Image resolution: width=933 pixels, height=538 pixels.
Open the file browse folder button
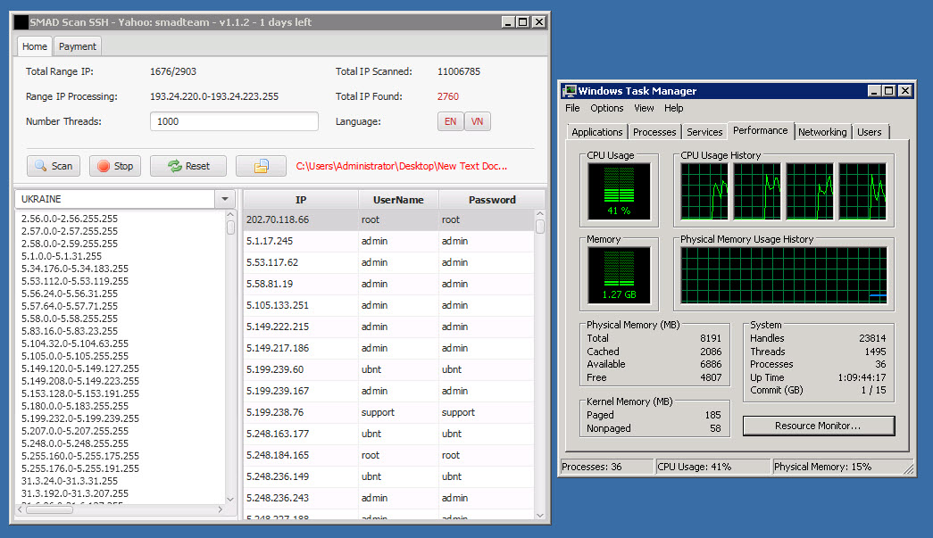pos(261,166)
